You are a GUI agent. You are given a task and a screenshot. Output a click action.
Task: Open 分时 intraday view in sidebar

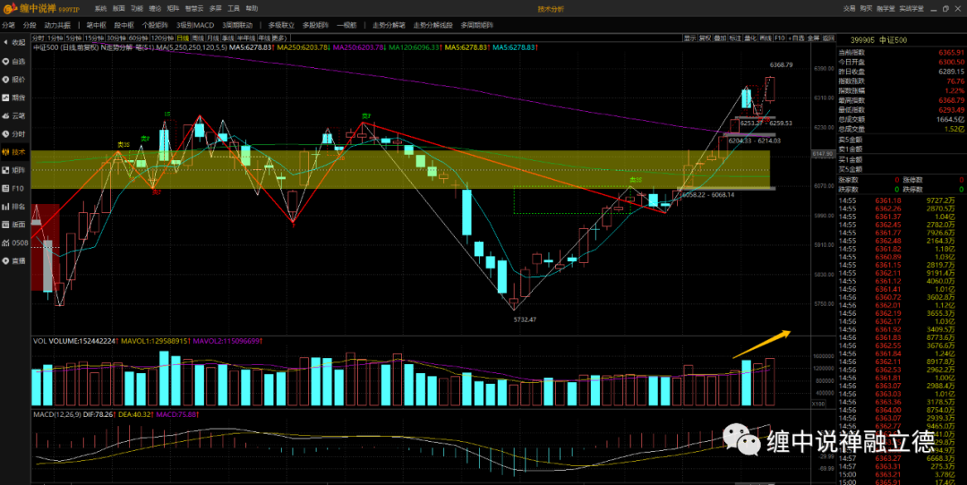click(15, 133)
